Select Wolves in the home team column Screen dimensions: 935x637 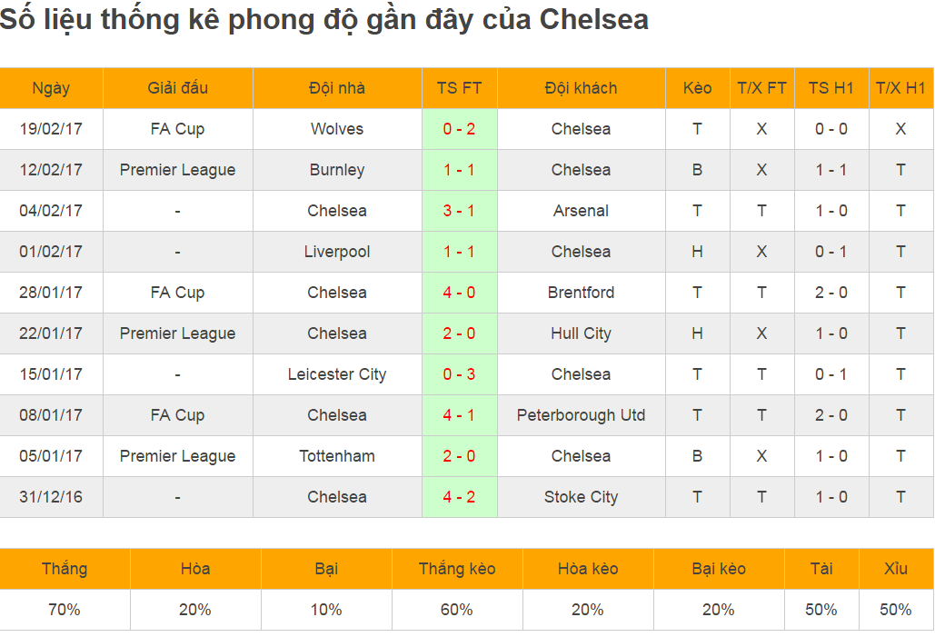[337, 129]
